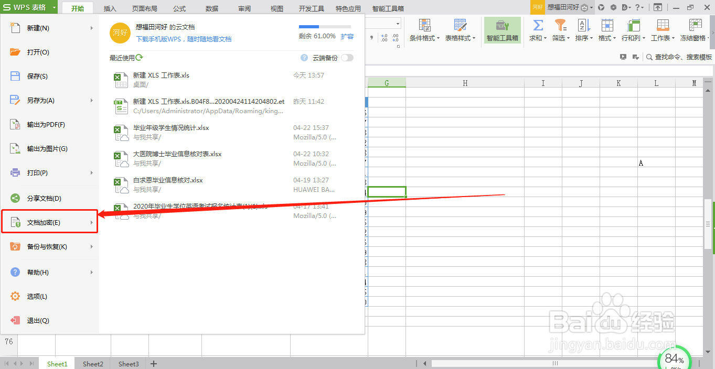Image resolution: width=715 pixels, height=369 pixels.
Task: Click the increase decimal places icon
Action: point(384,38)
